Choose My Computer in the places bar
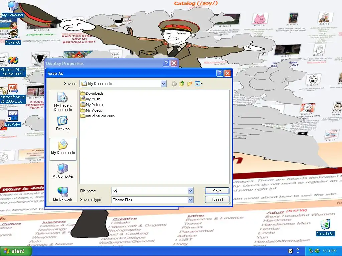This screenshot has height=256, width=342. (x=63, y=171)
